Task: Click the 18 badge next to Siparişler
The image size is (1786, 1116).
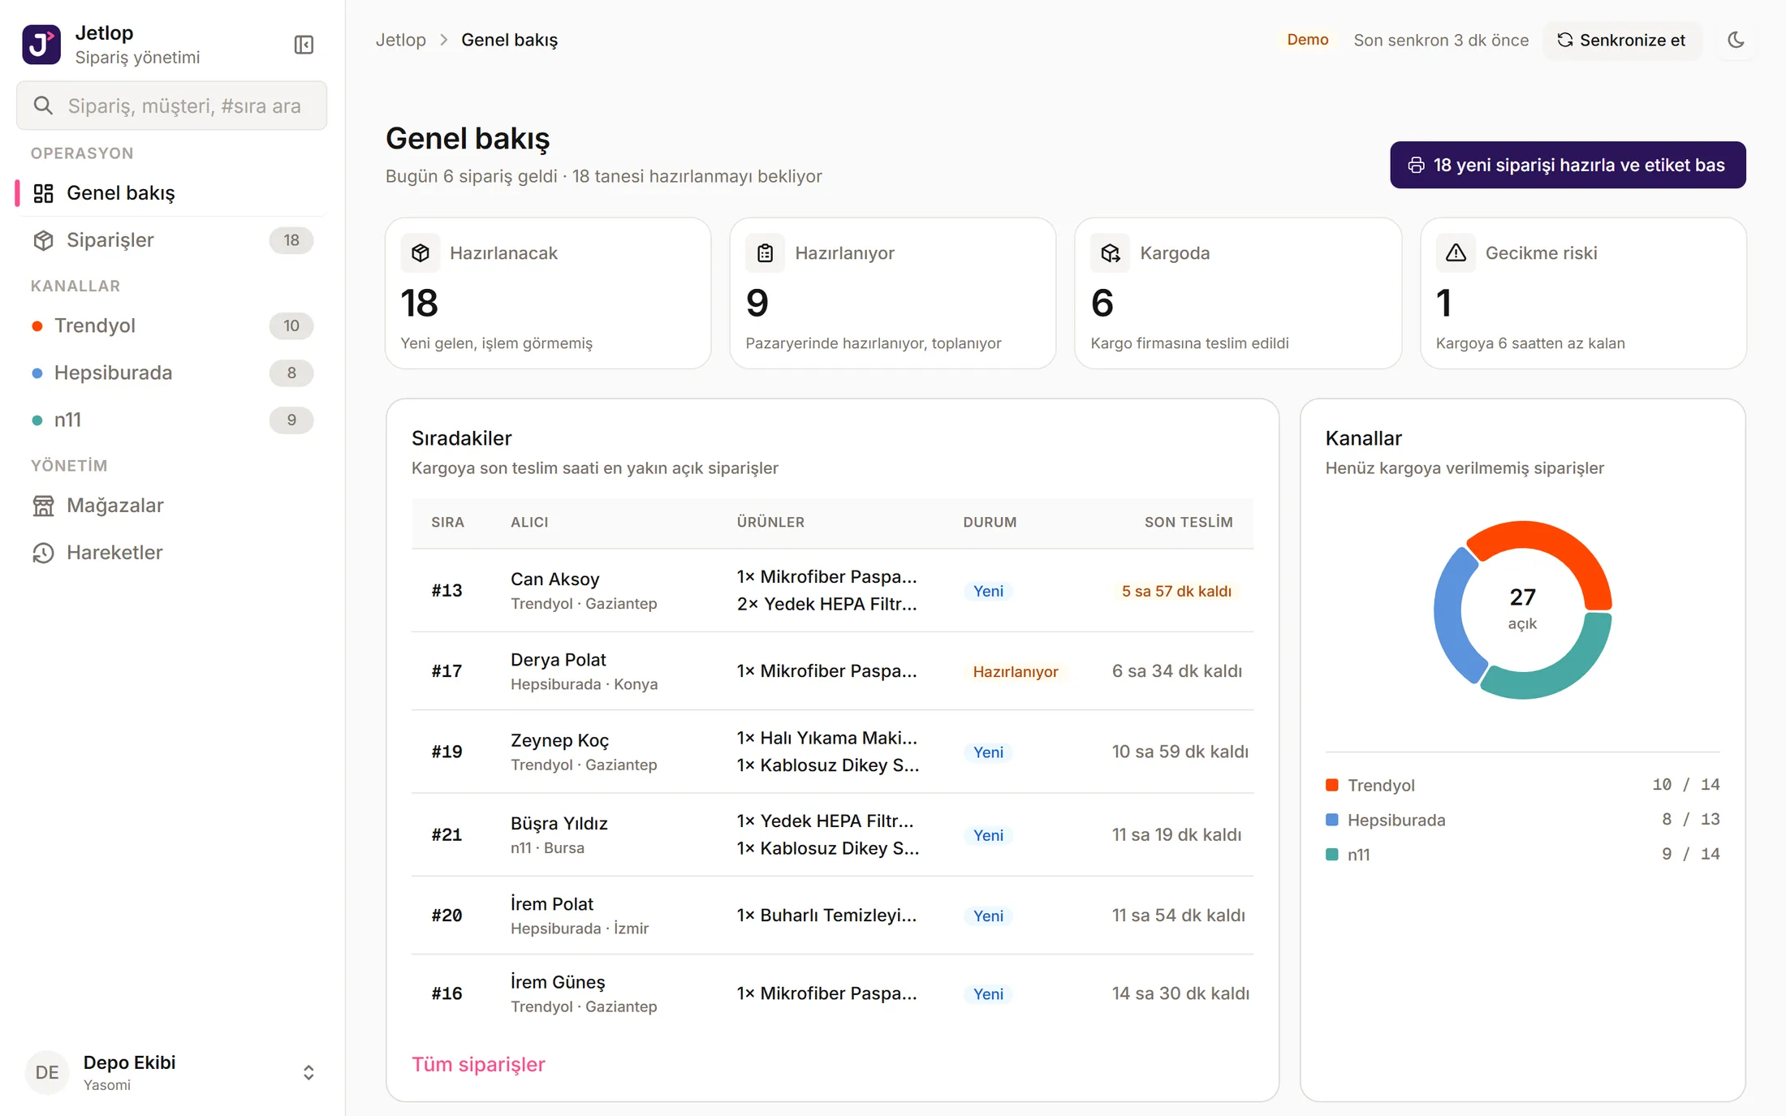Action: coord(291,240)
